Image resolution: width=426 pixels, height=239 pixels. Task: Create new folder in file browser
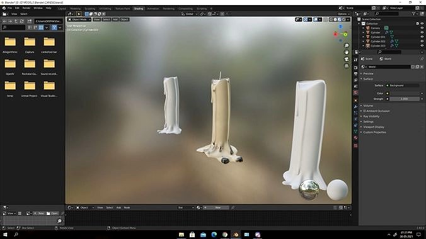30,21
